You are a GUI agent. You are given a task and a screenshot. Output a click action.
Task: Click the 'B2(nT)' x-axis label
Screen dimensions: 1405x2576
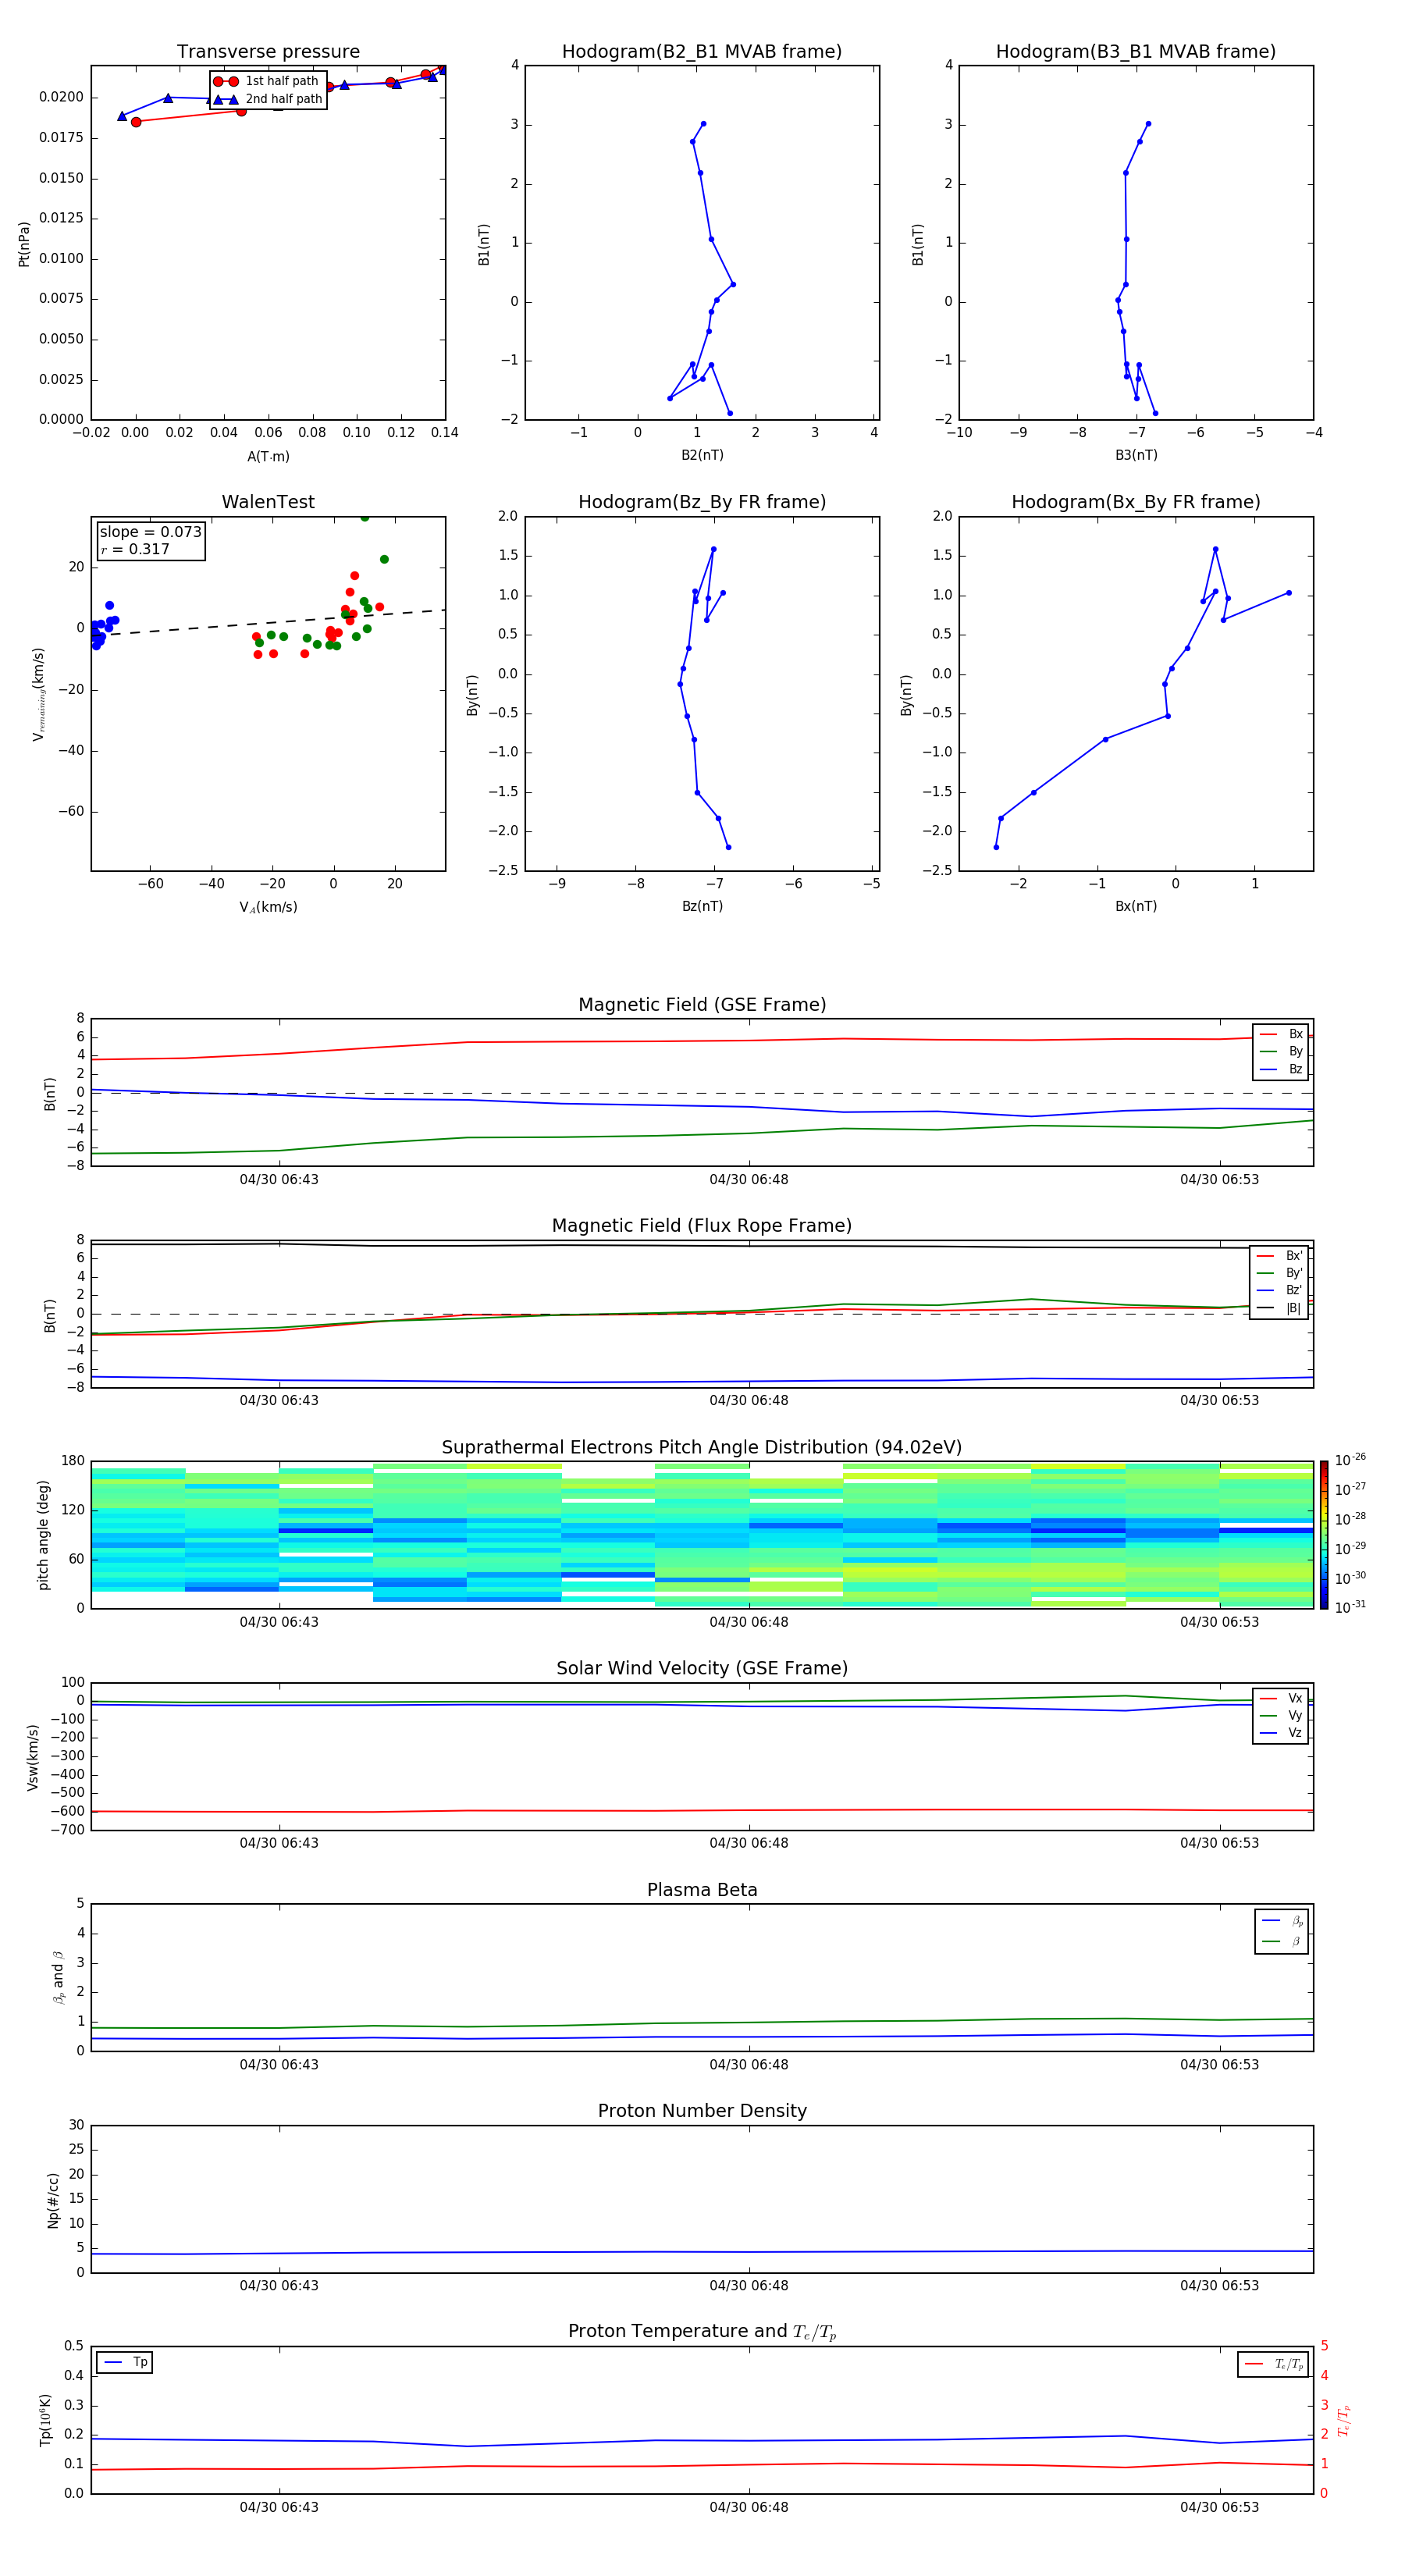pos(702,455)
